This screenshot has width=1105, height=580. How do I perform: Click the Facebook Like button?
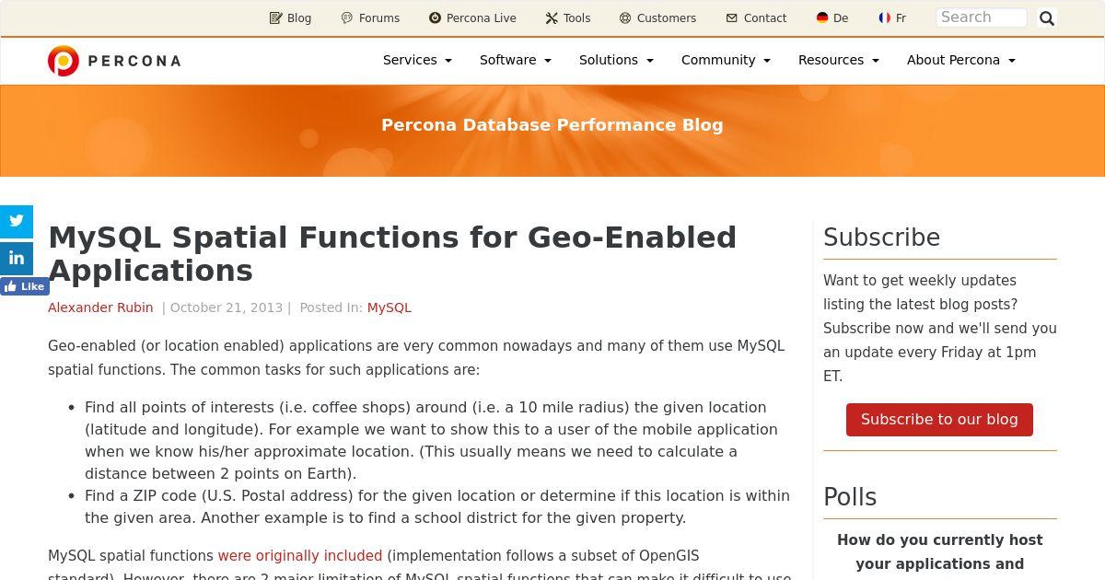25,286
